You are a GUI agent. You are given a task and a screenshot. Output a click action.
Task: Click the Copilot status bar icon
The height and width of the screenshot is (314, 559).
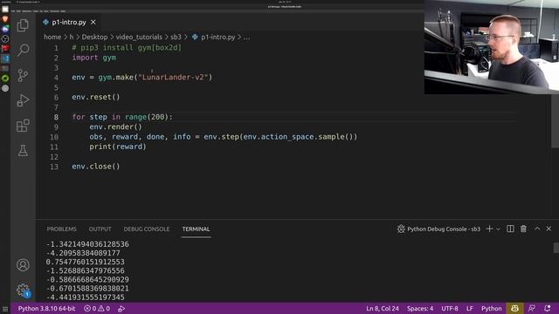514,308
